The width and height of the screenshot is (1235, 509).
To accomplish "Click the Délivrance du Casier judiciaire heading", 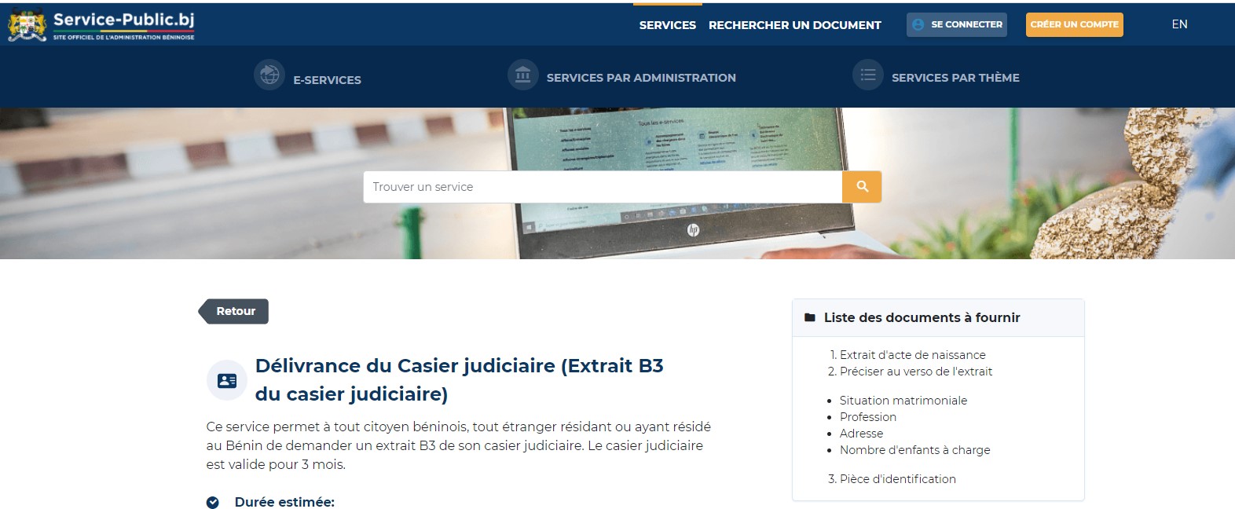I will click(x=460, y=379).
